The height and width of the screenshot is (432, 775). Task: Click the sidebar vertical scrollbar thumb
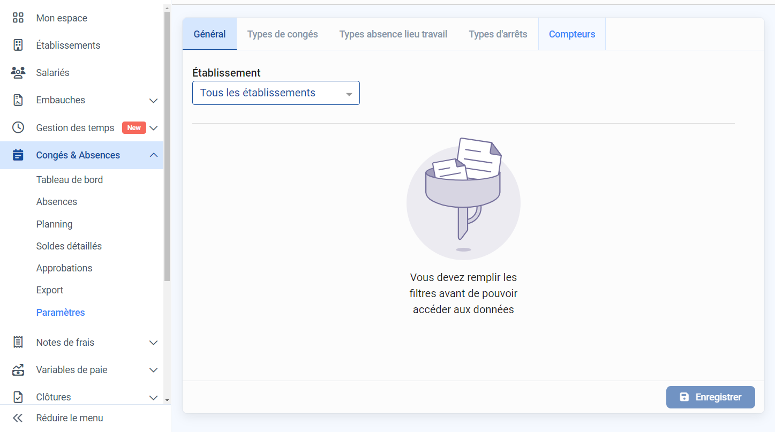(167, 146)
